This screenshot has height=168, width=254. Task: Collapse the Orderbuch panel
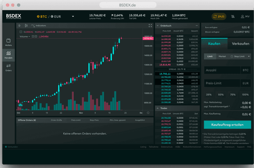point(157,25)
